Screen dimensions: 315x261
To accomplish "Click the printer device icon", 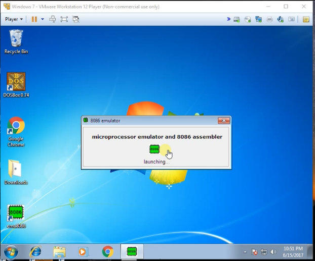I will 269,19.
